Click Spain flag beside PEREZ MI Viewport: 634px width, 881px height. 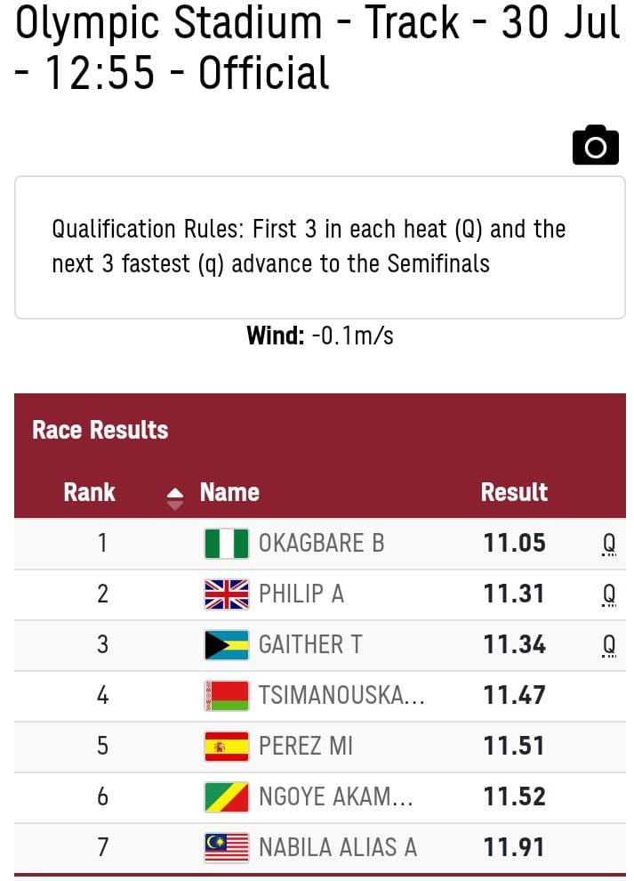click(x=227, y=746)
